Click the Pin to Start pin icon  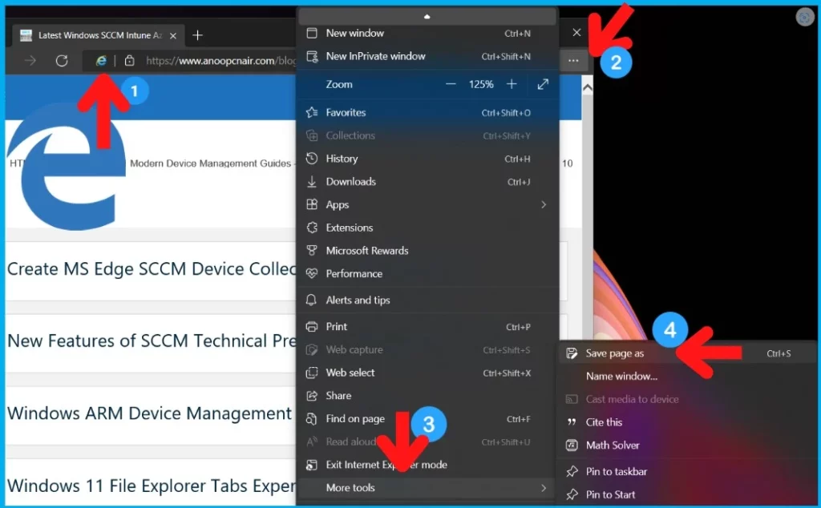[572, 494]
